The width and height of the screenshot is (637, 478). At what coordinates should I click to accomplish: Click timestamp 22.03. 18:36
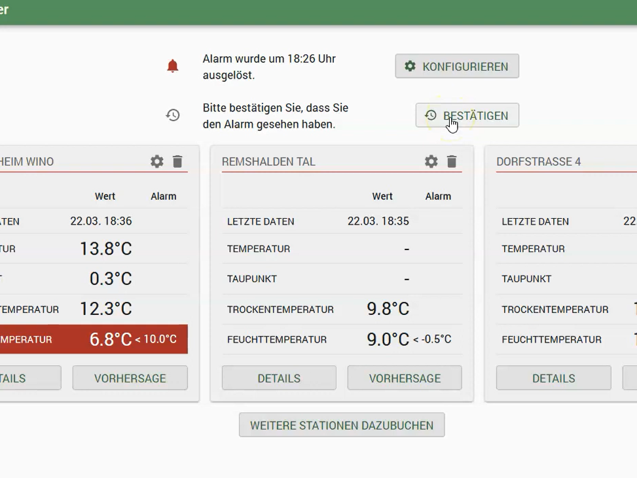pos(101,221)
